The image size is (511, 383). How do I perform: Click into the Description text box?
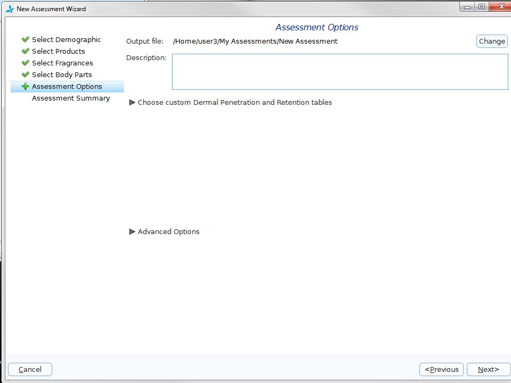click(340, 72)
